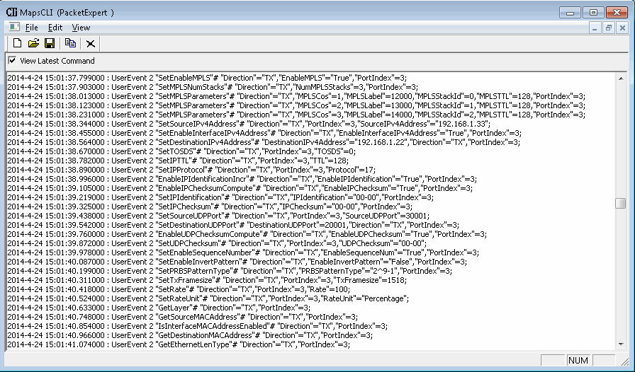The height and width of the screenshot is (372, 635).
Task: Toggle View Latest Command checkbox
Action: pyautogui.click(x=12, y=60)
